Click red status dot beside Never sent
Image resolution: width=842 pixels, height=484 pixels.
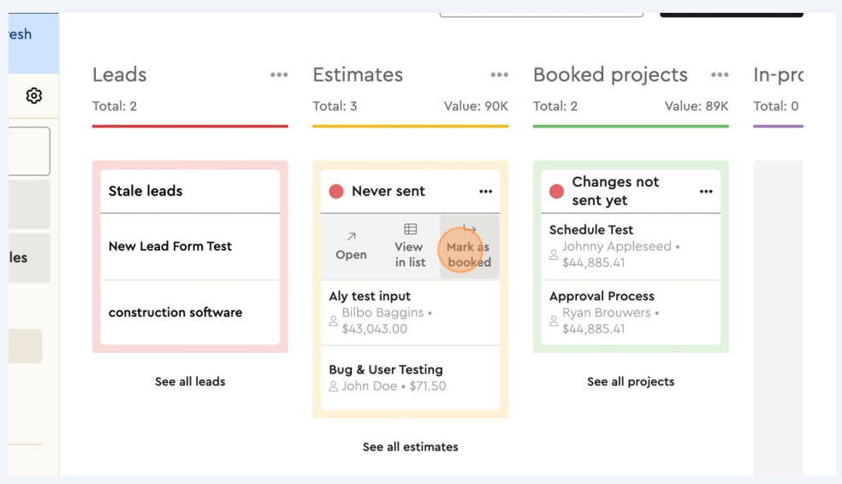(336, 192)
